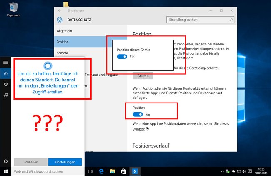Screen dimensions: 271x176
Task: Maximize the Einstellungen window
Action: point(221,10)
